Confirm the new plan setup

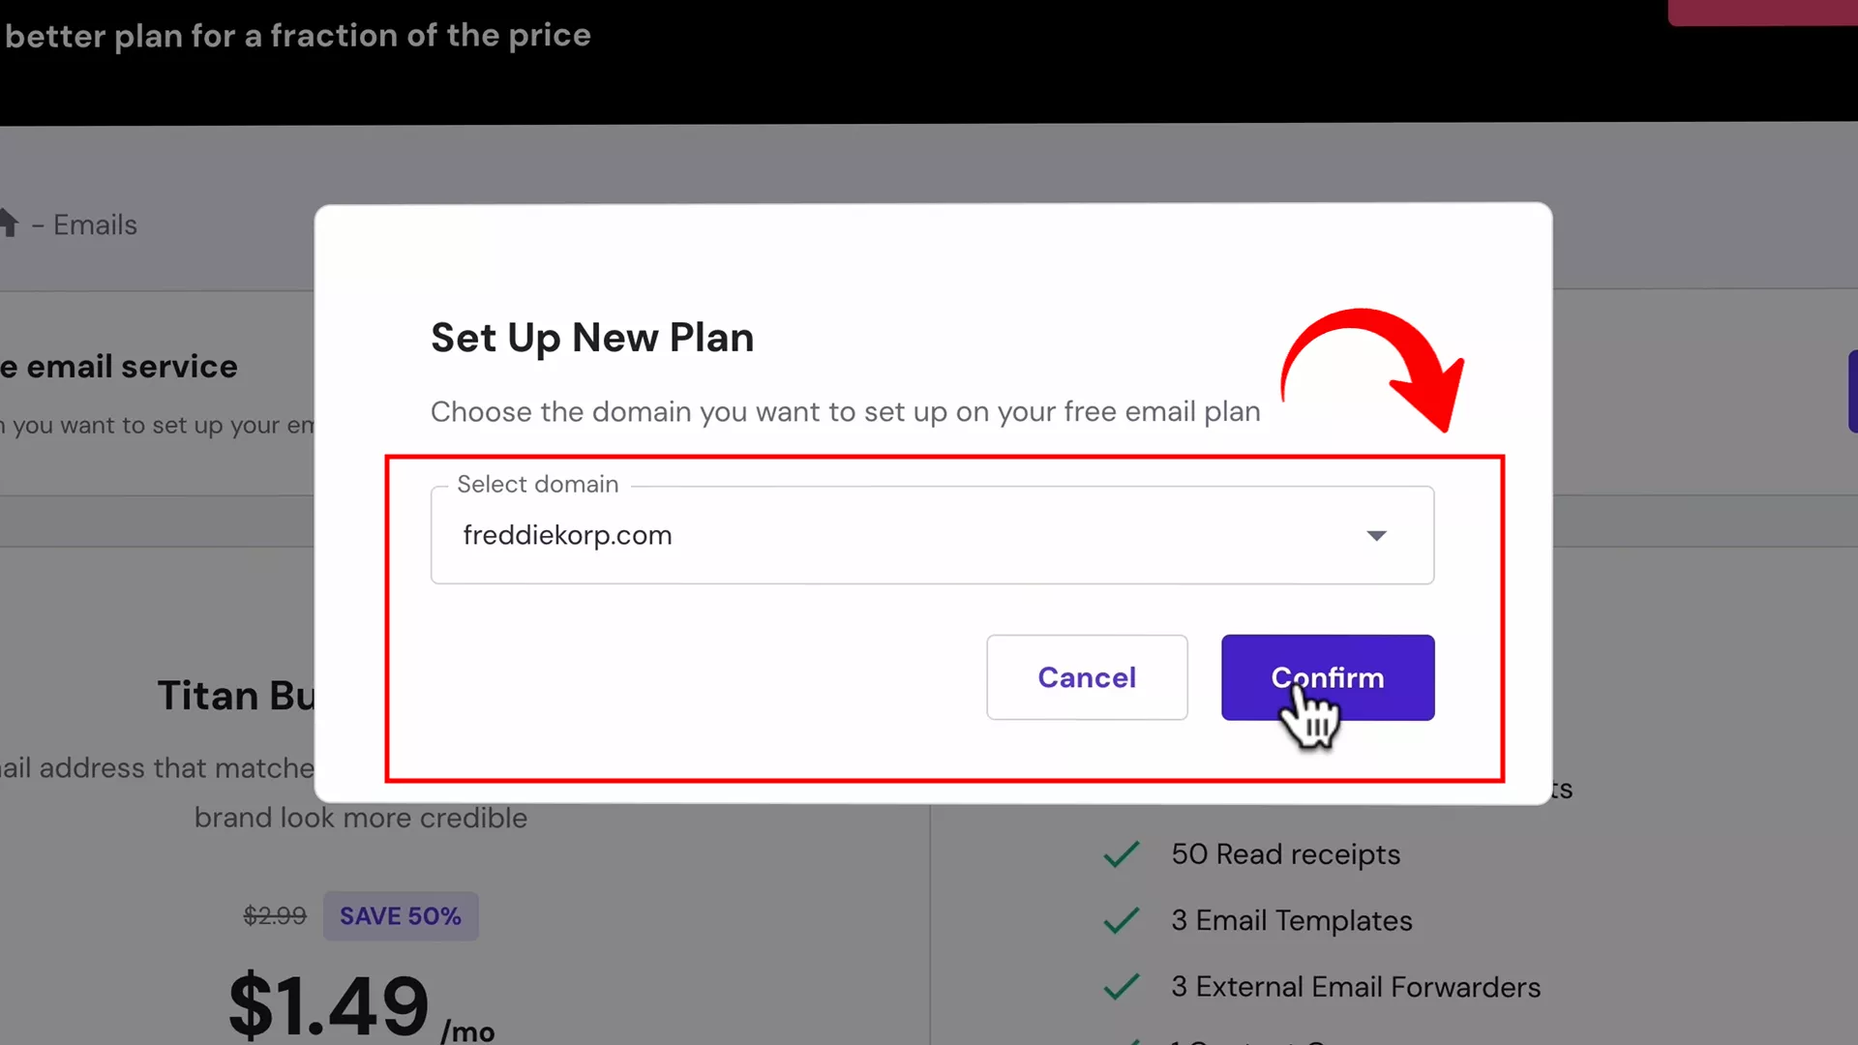(x=1327, y=677)
